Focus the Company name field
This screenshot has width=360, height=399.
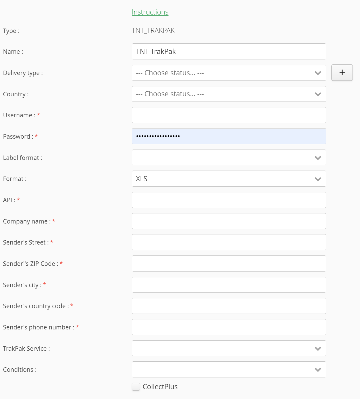click(229, 221)
